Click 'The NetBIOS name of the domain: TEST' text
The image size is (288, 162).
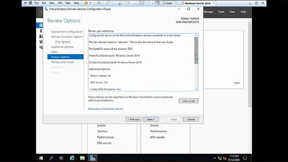[x=111, y=49]
